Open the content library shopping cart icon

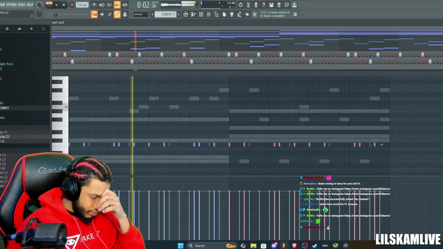pyautogui.click(x=255, y=14)
